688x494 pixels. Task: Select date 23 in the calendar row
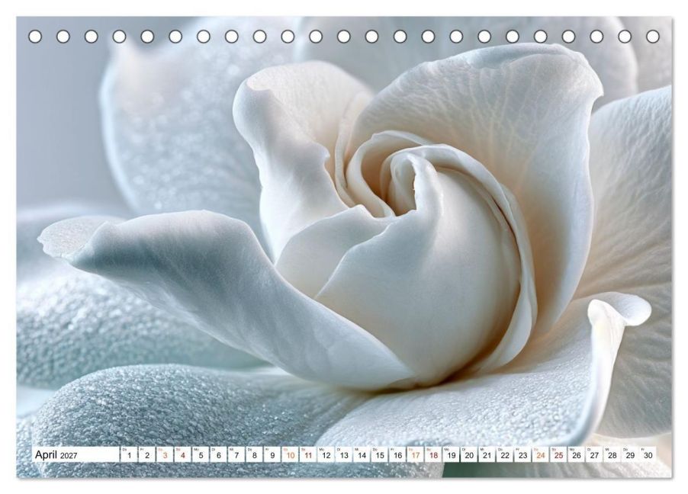pyautogui.click(x=523, y=454)
